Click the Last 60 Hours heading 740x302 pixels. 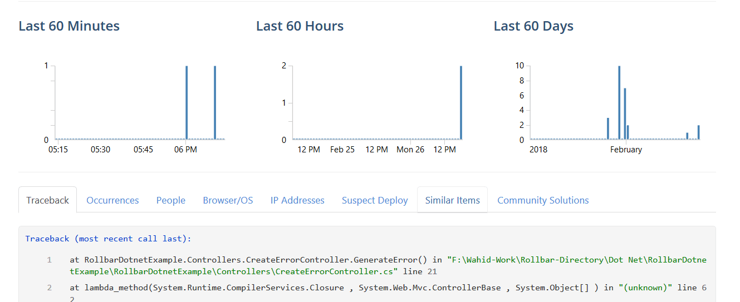pyautogui.click(x=300, y=26)
